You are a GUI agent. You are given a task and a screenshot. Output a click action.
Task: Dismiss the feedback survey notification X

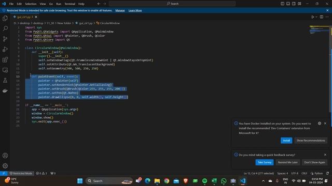coord(325,155)
